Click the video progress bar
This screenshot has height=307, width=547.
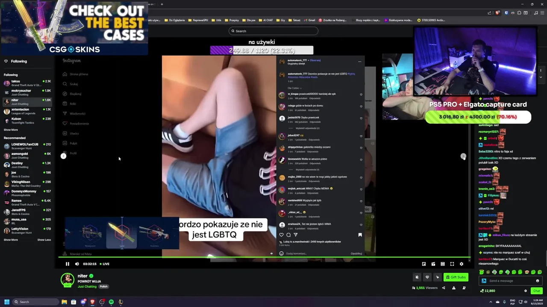pos(264,258)
